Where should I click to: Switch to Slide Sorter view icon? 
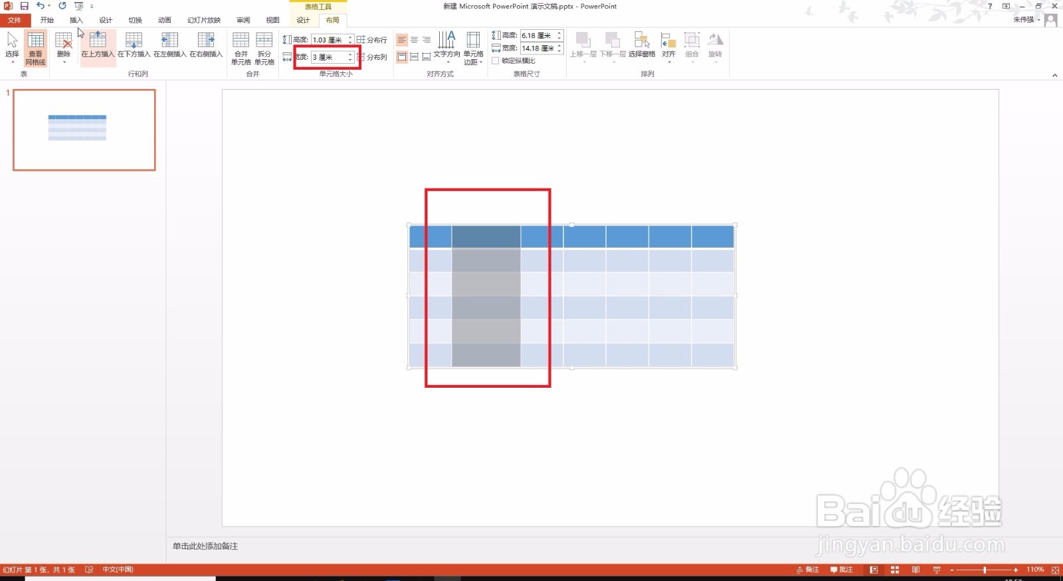coord(895,570)
